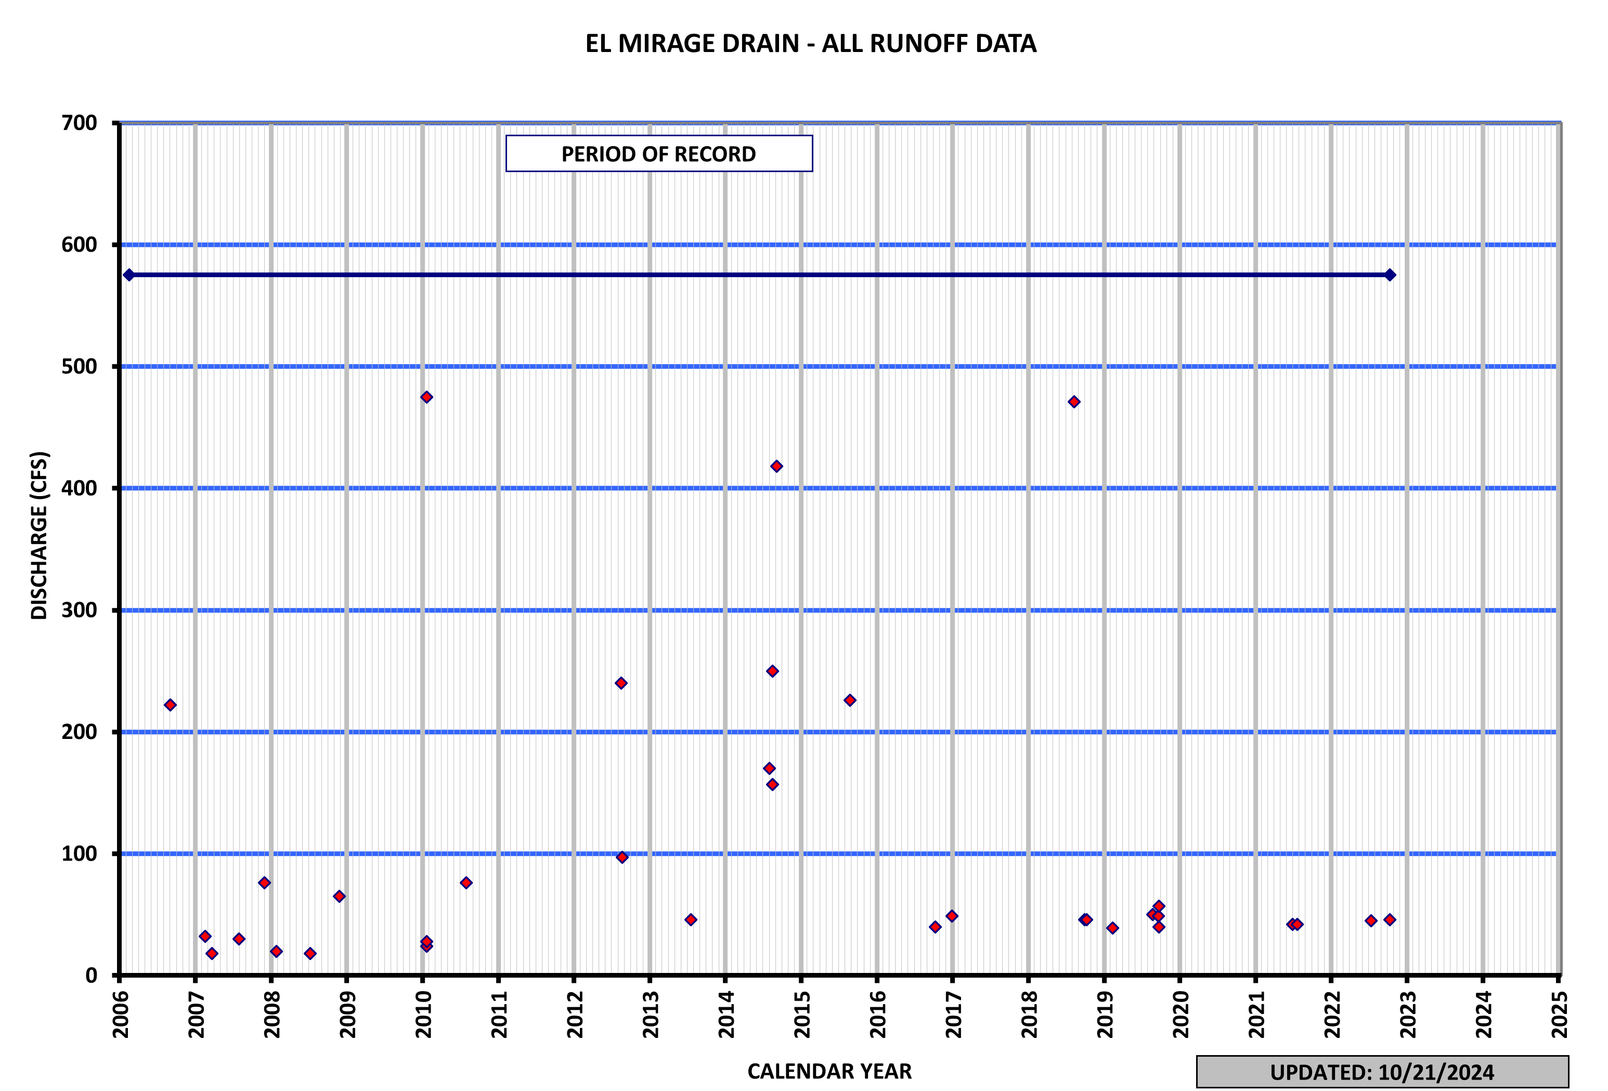This screenshot has height=1091, width=1608.
Task: Select the 2014 year label
Action: (x=727, y=1014)
